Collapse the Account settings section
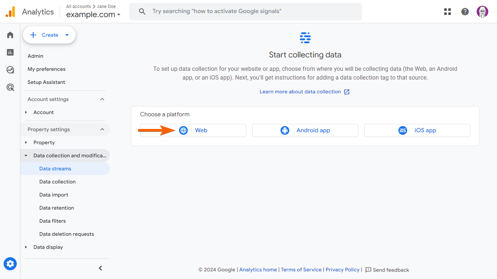 coord(102,99)
